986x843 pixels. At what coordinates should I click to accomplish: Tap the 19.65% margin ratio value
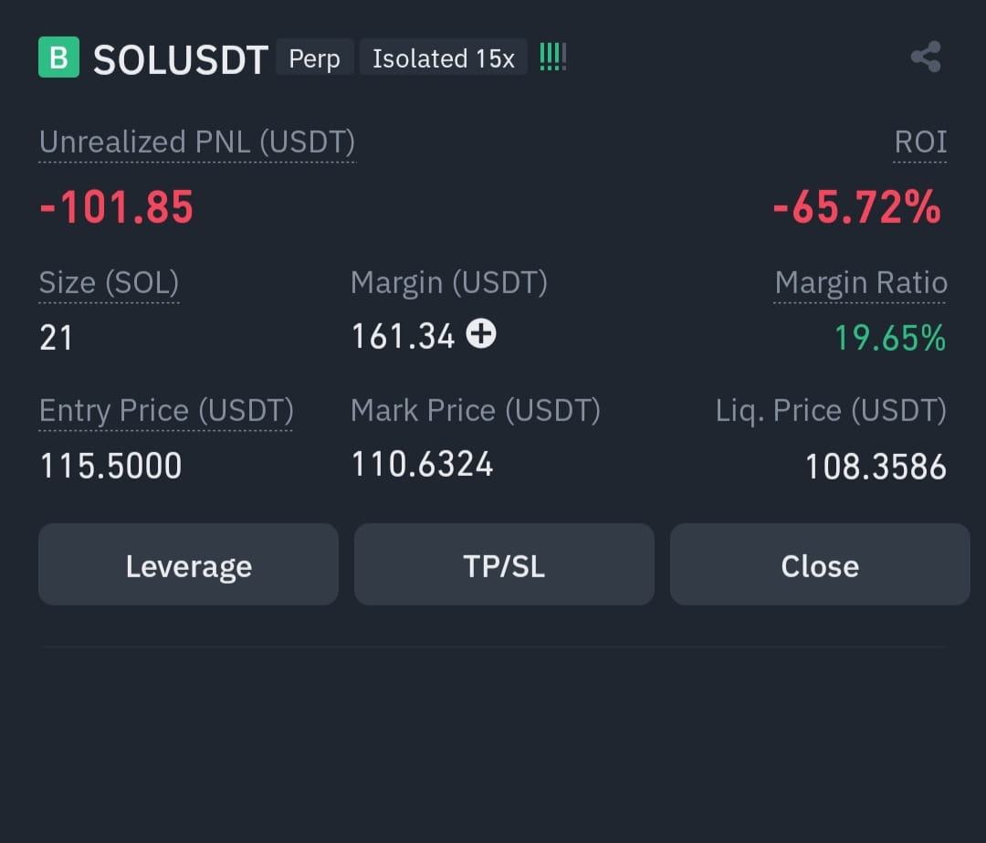(890, 338)
